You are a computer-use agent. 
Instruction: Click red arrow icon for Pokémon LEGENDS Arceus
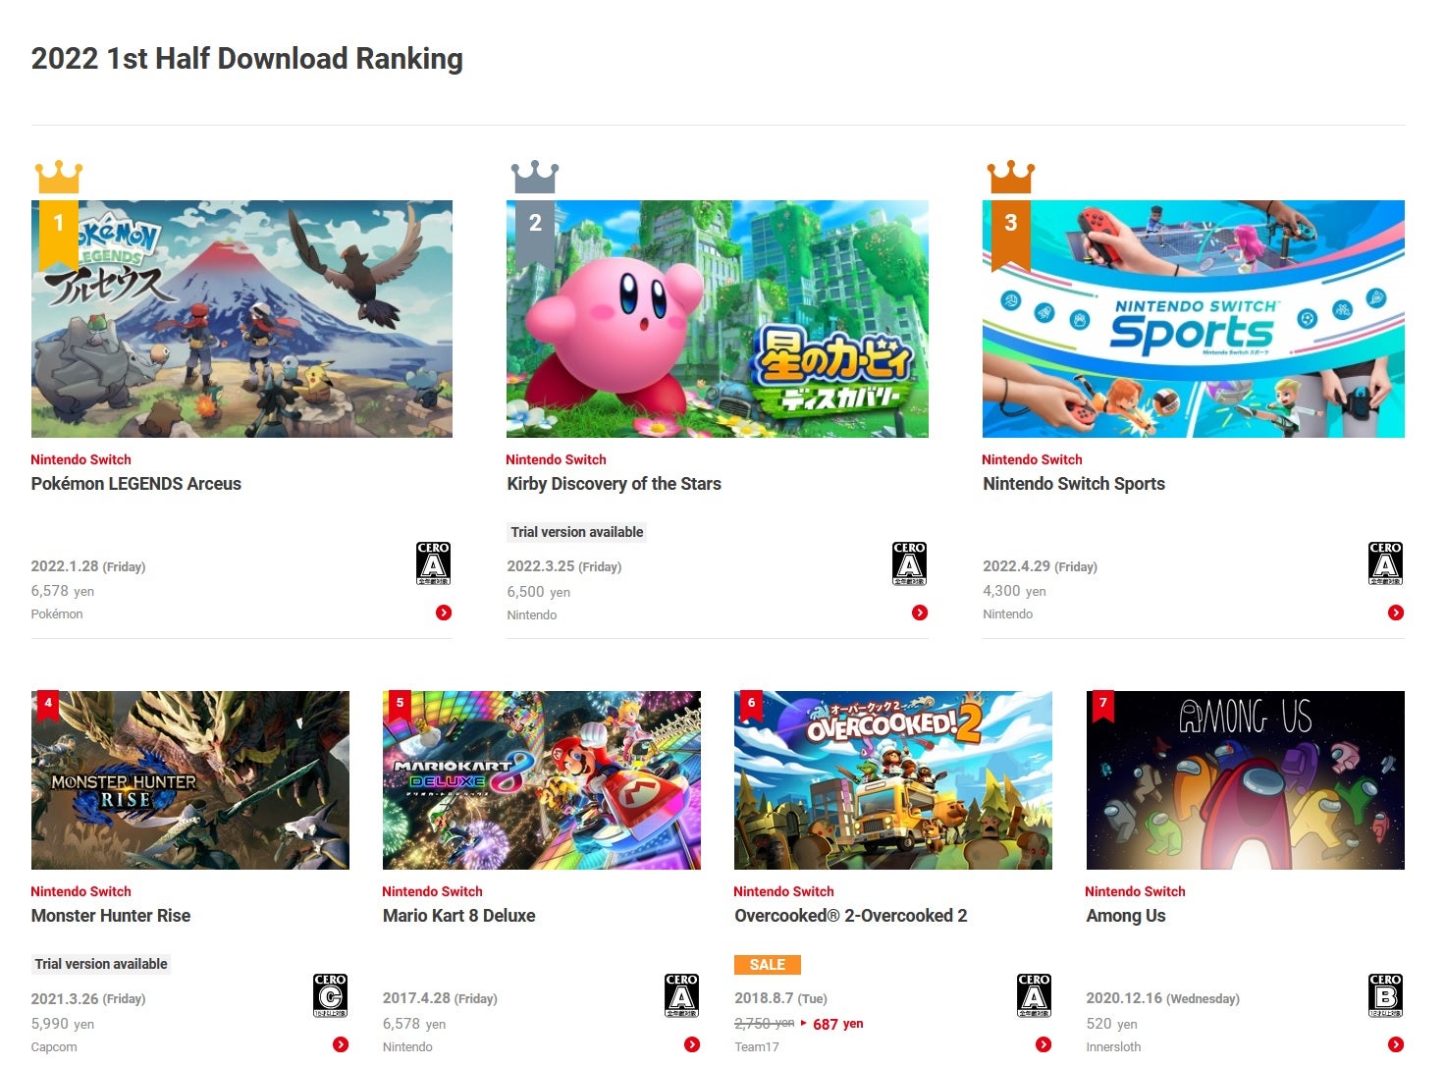click(444, 613)
